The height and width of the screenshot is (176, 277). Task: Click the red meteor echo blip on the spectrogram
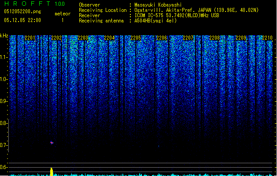(52, 143)
